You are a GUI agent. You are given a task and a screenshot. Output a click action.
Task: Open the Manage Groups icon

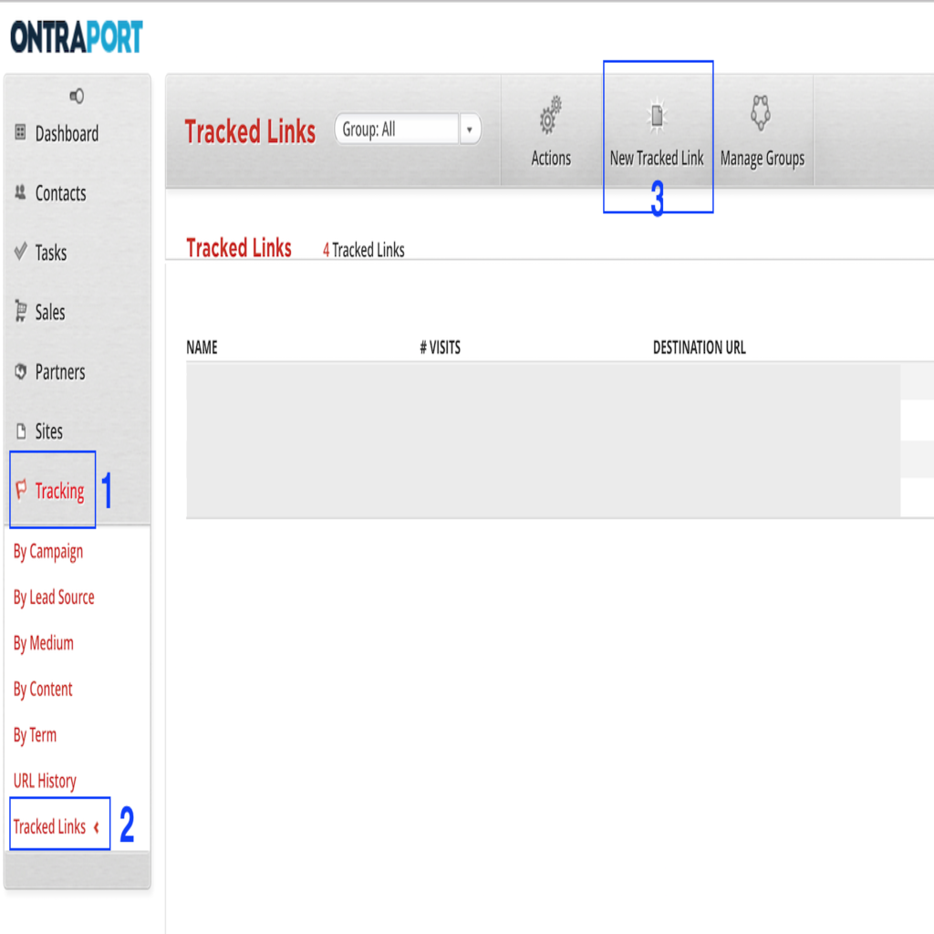point(762,113)
